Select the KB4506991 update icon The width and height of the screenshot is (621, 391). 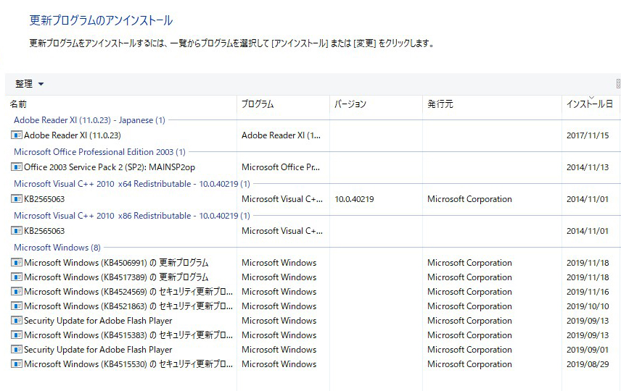(17, 263)
